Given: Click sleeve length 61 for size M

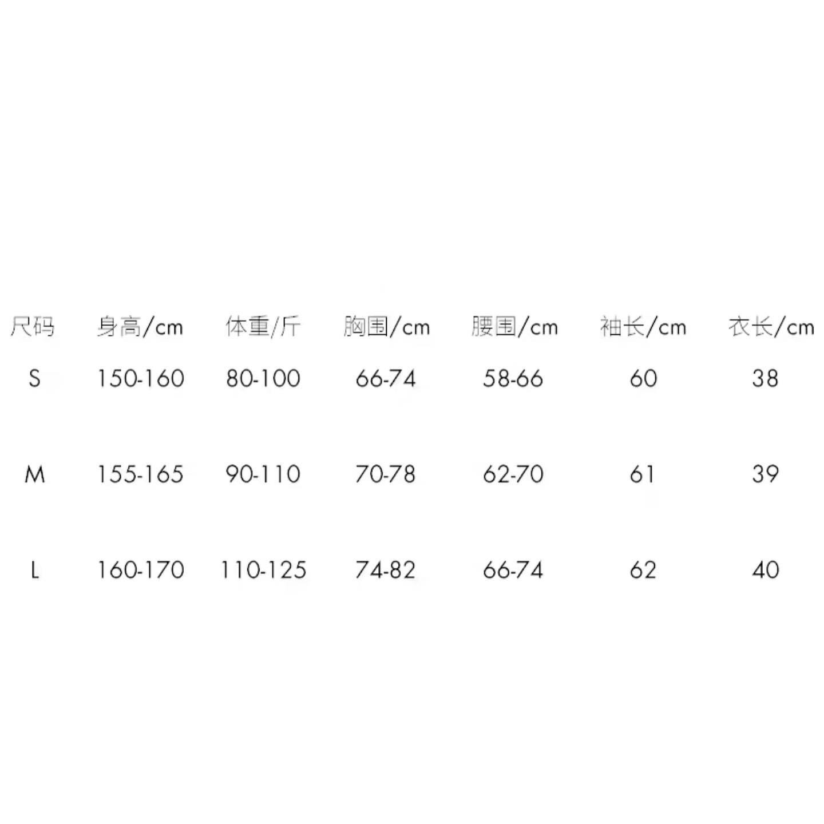Looking at the screenshot, I should tap(642, 474).
